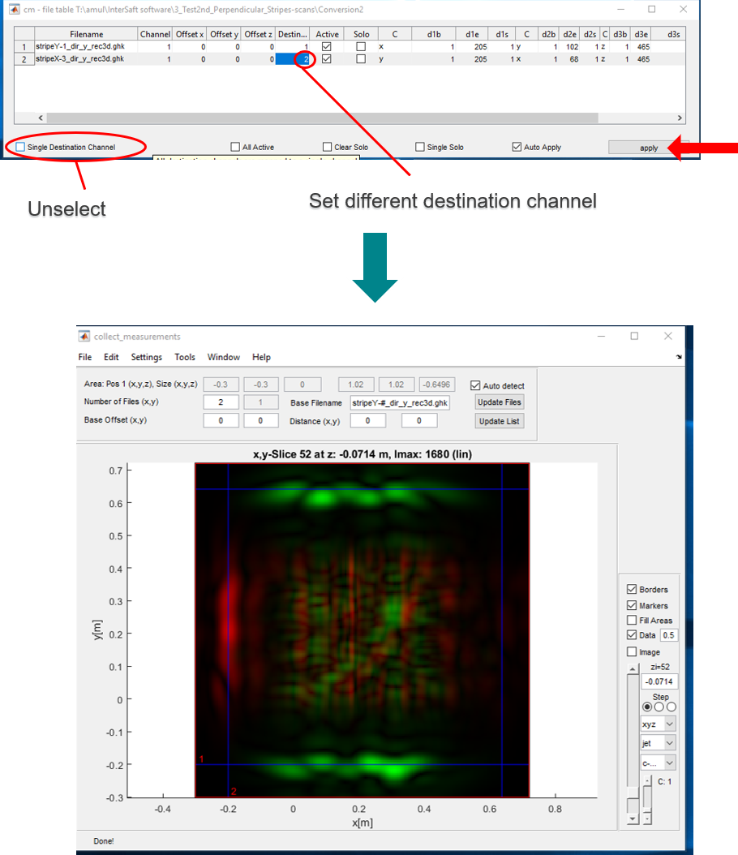Open the jet colormap dropdown
Viewport: 738px width, 855px height.
(659, 743)
